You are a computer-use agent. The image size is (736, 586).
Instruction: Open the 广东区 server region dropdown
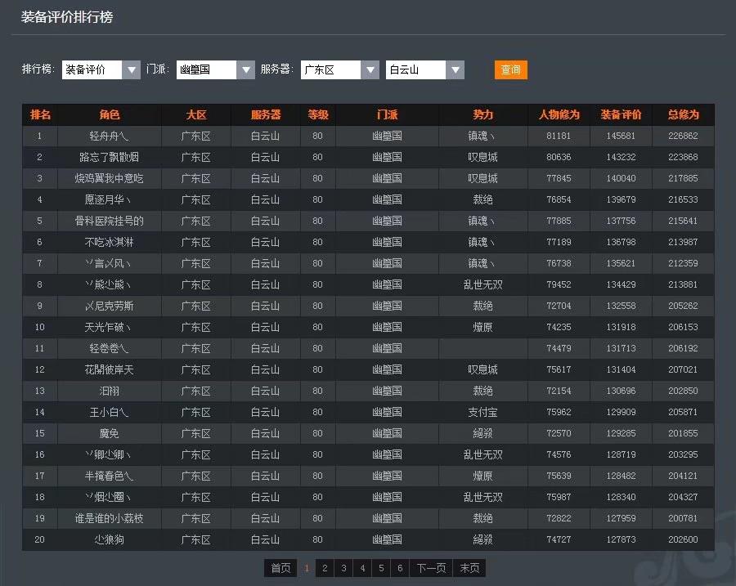pyautogui.click(x=339, y=70)
